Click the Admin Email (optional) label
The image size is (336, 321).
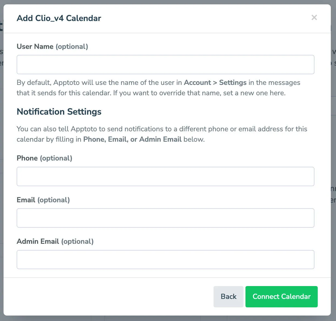pos(55,241)
